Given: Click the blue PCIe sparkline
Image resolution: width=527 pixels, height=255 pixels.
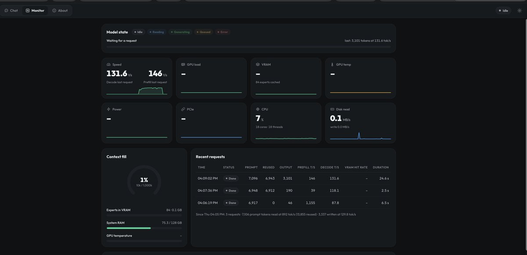Looking at the screenshot, I should (211, 137).
